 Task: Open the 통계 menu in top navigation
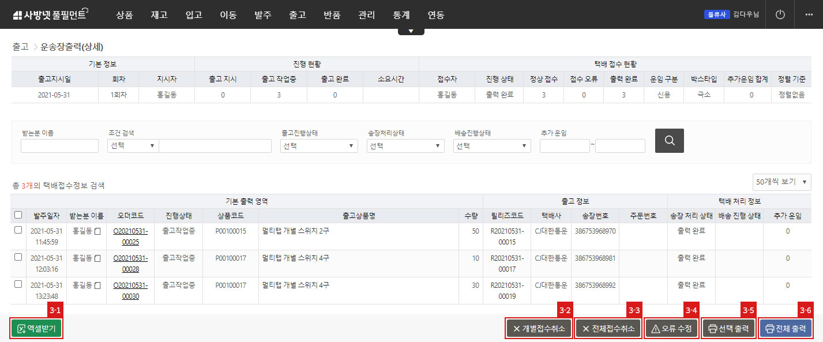click(x=401, y=15)
